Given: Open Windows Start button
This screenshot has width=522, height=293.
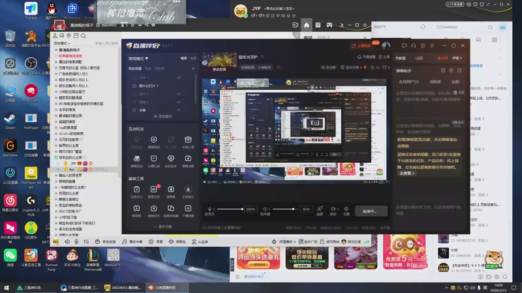Looking at the screenshot, I should [x=7, y=288].
